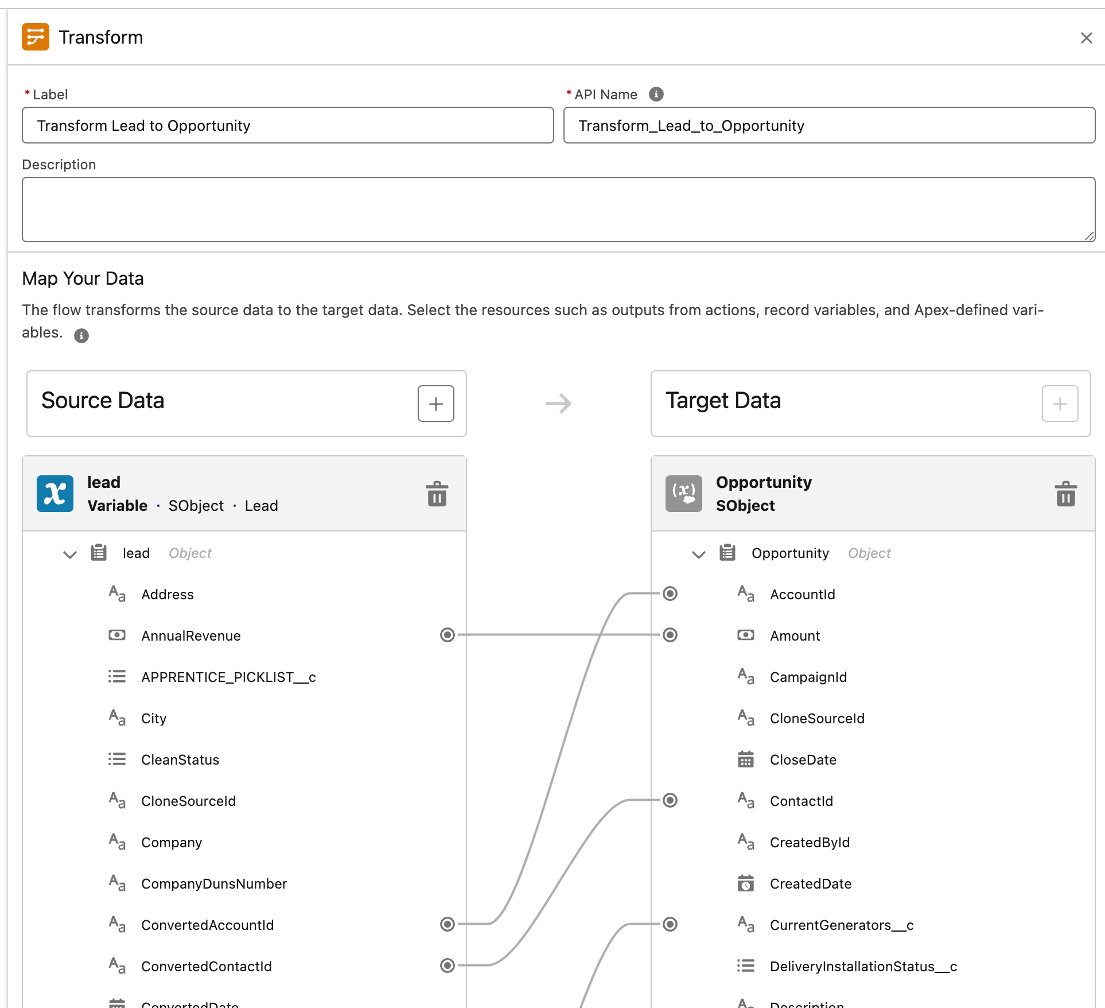1105x1008 pixels.
Task: Close the Transform panel
Action: 1086,38
